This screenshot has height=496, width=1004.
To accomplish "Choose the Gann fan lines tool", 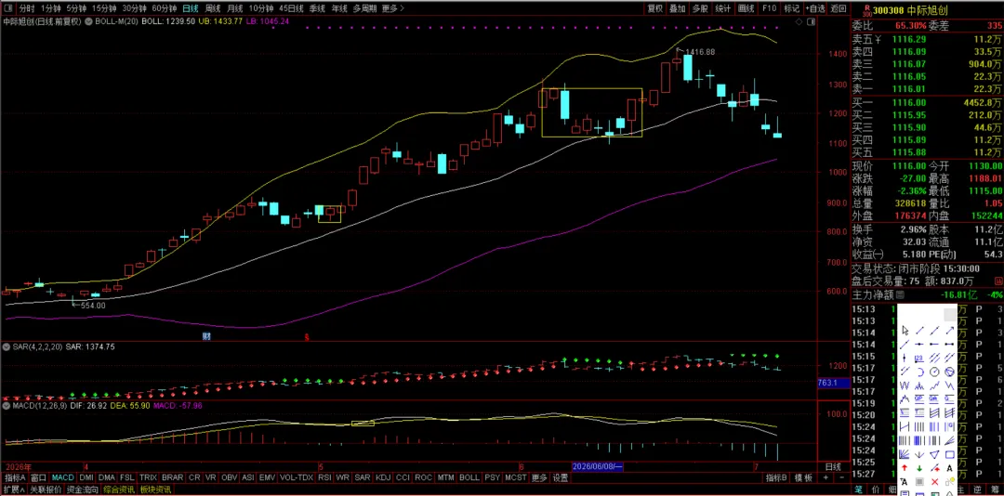I will point(905,454).
